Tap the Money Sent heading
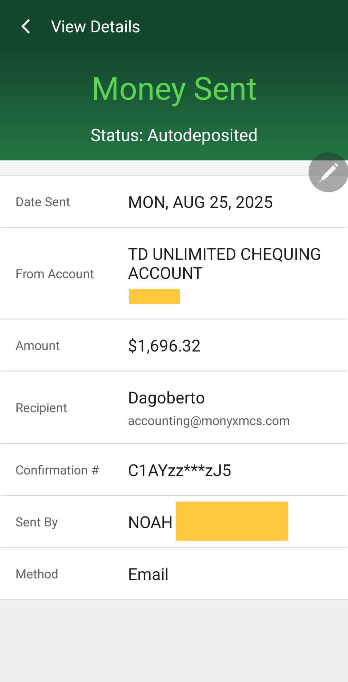The image size is (348, 682). pos(174,89)
